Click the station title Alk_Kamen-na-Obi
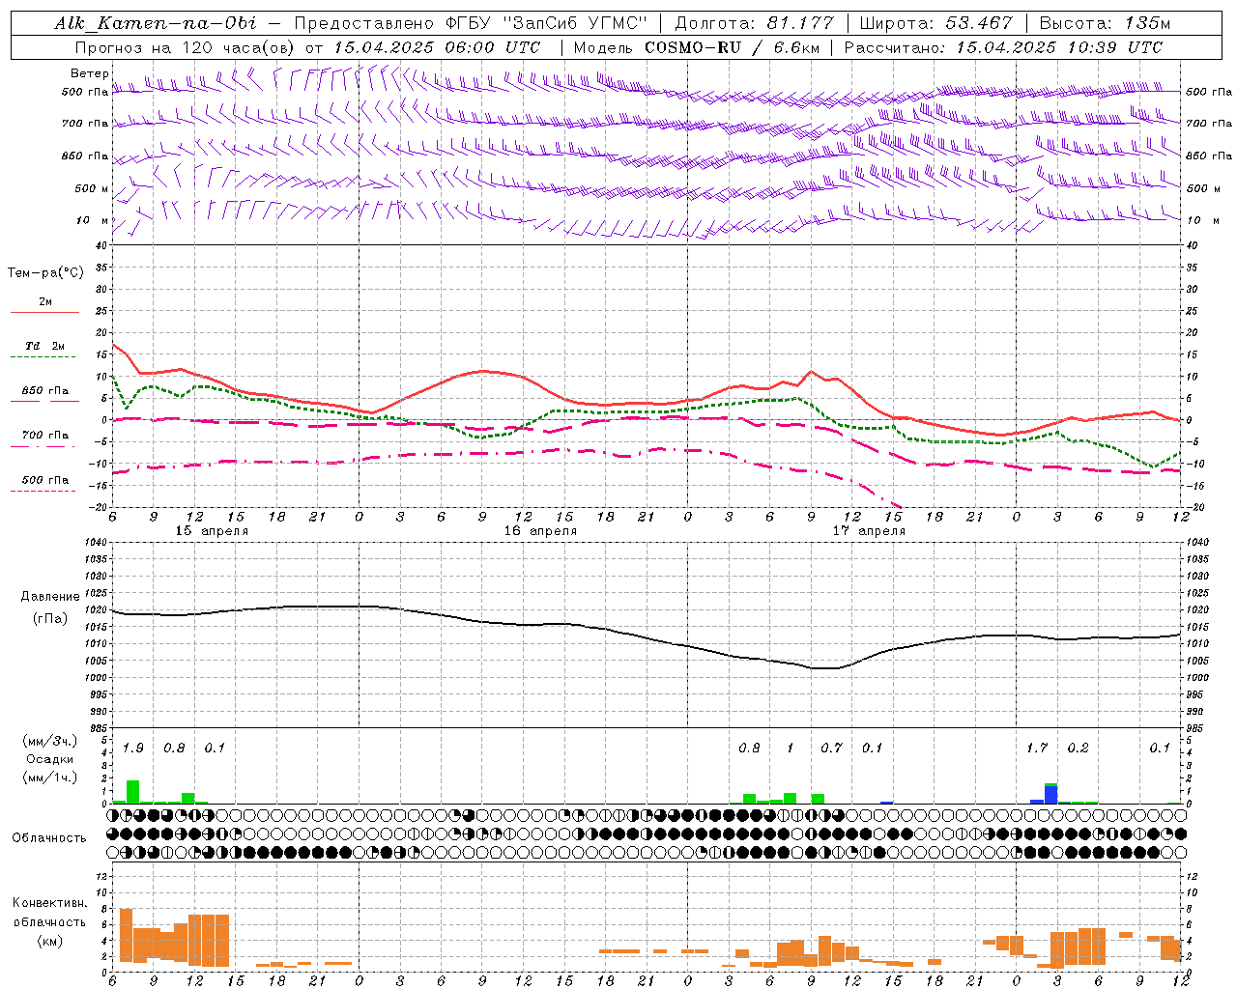Viewport: 1237px width, 989px height. click(155, 22)
